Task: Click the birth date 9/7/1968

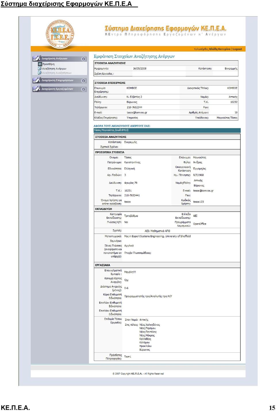Action: pyautogui.click(x=198, y=175)
